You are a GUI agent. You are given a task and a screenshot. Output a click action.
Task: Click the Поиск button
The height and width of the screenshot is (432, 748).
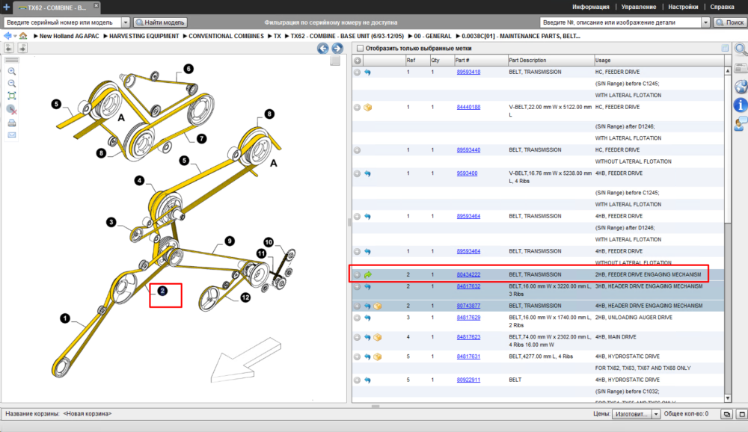click(730, 22)
